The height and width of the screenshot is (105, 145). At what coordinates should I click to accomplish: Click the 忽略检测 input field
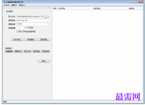coord(32,24)
